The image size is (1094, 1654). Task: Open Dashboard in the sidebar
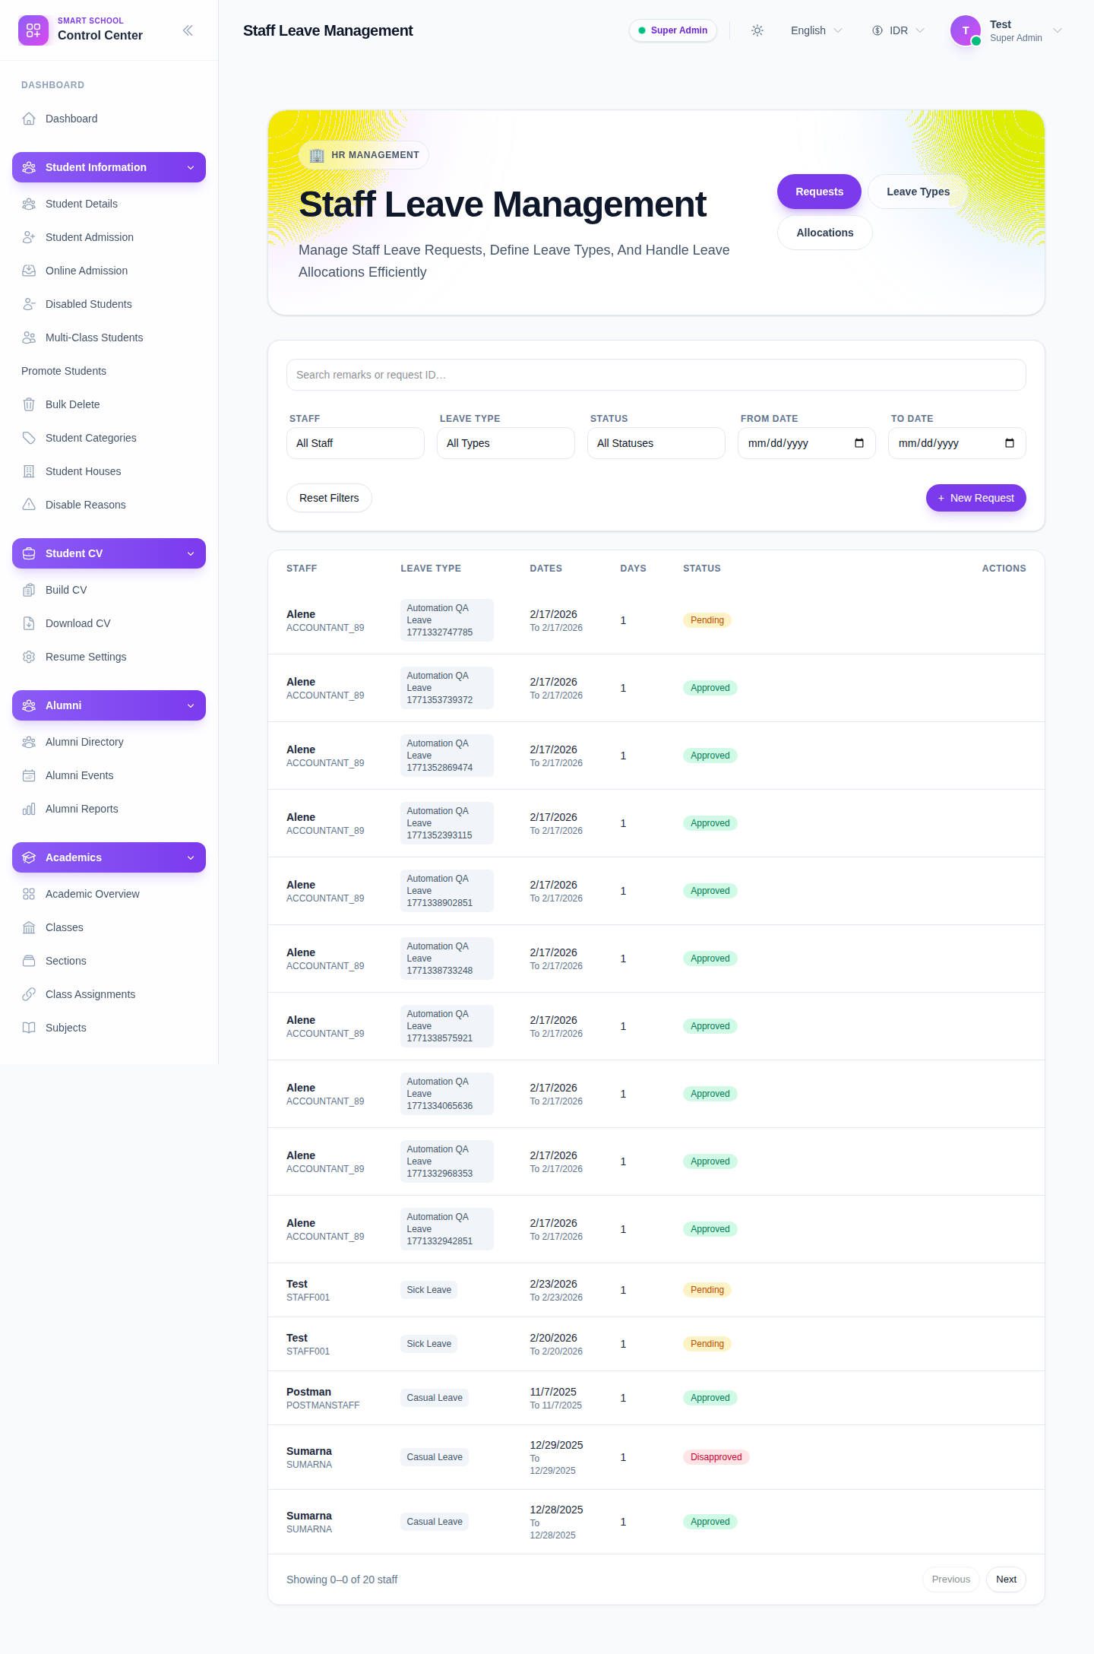[x=109, y=119]
